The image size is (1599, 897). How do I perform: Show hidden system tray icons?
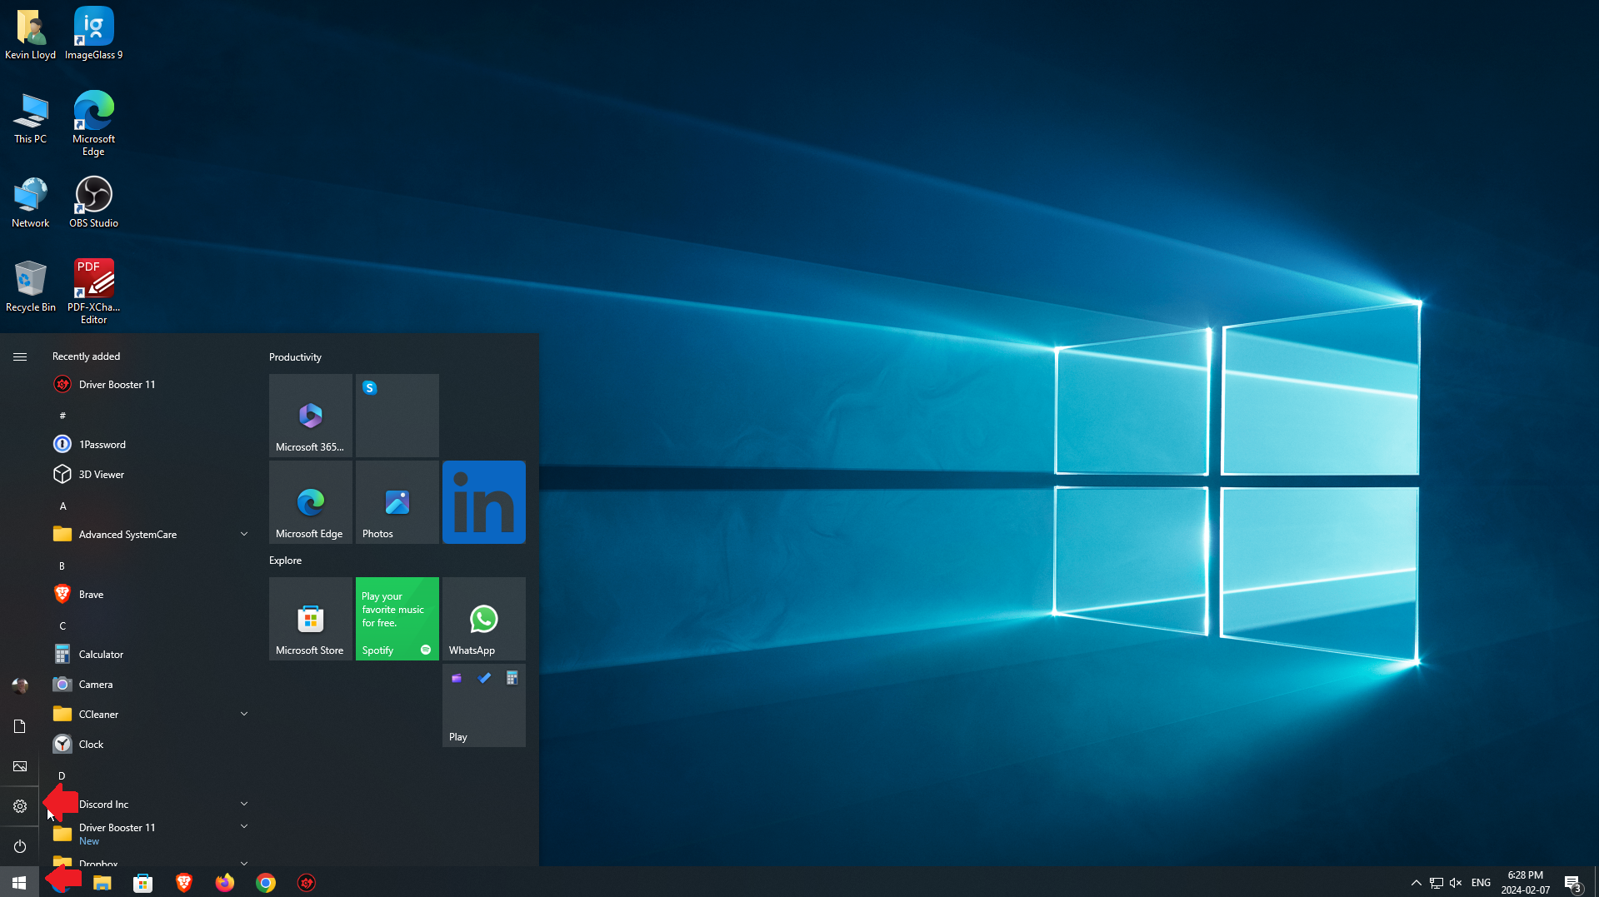click(1416, 883)
